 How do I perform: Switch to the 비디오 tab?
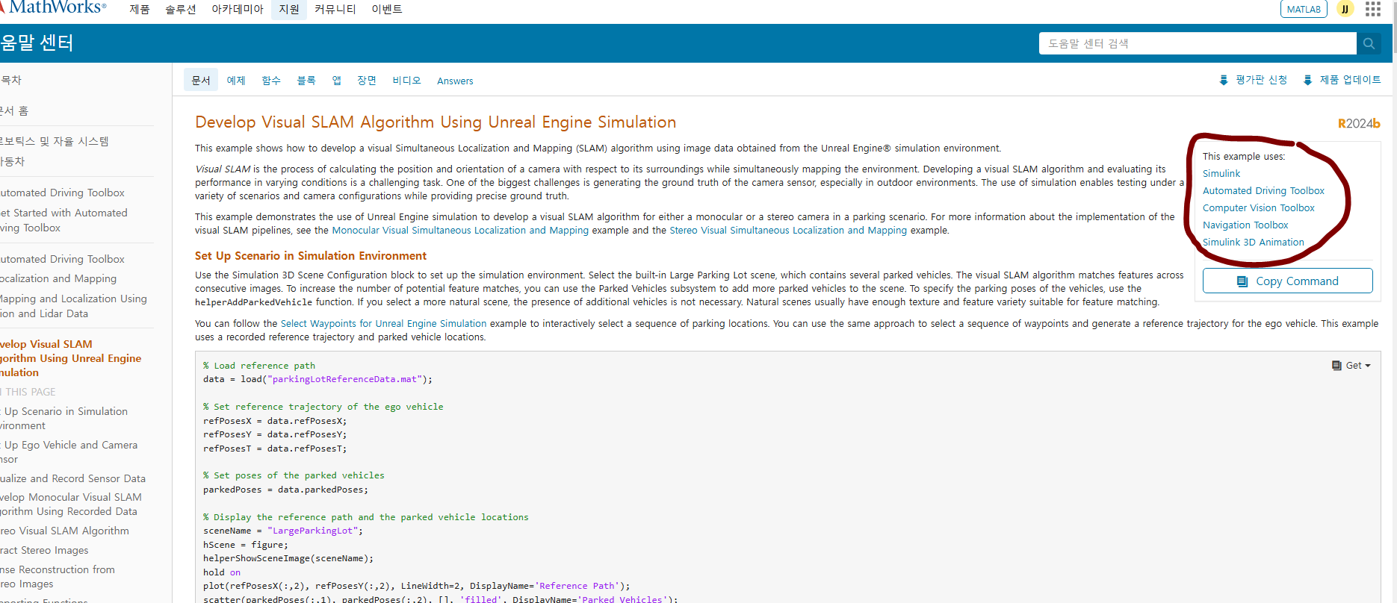[407, 80]
